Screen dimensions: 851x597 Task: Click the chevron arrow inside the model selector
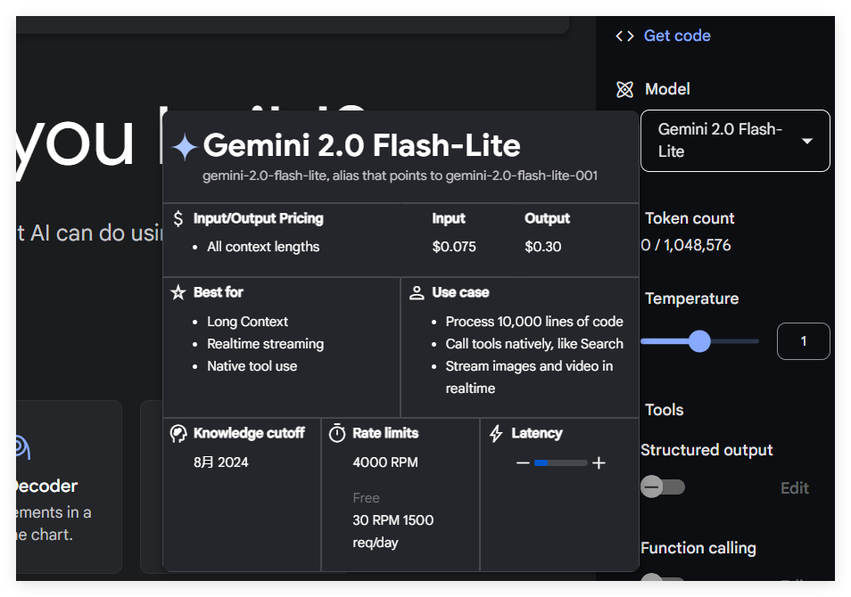[807, 140]
